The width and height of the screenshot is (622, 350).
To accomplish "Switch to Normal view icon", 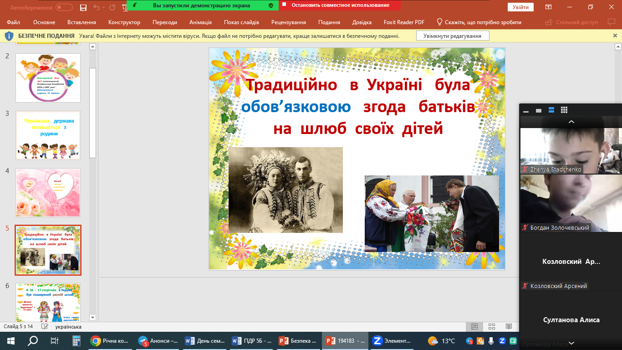I will coord(474,327).
